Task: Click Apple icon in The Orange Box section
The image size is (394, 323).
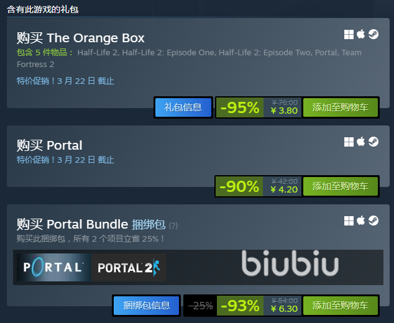Action: tap(361, 34)
